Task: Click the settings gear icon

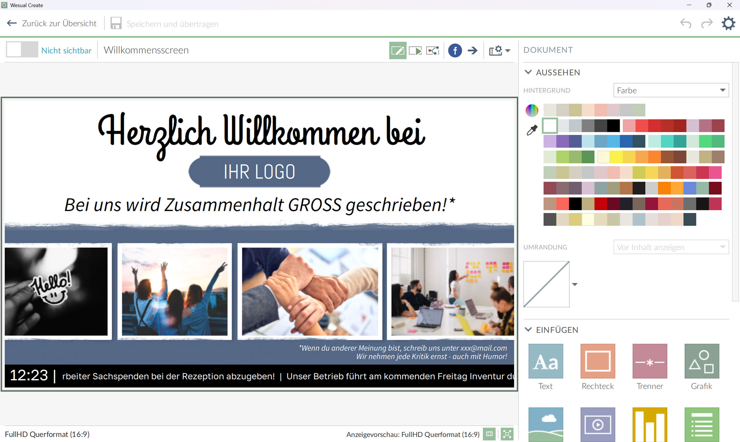Action: click(728, 24)
